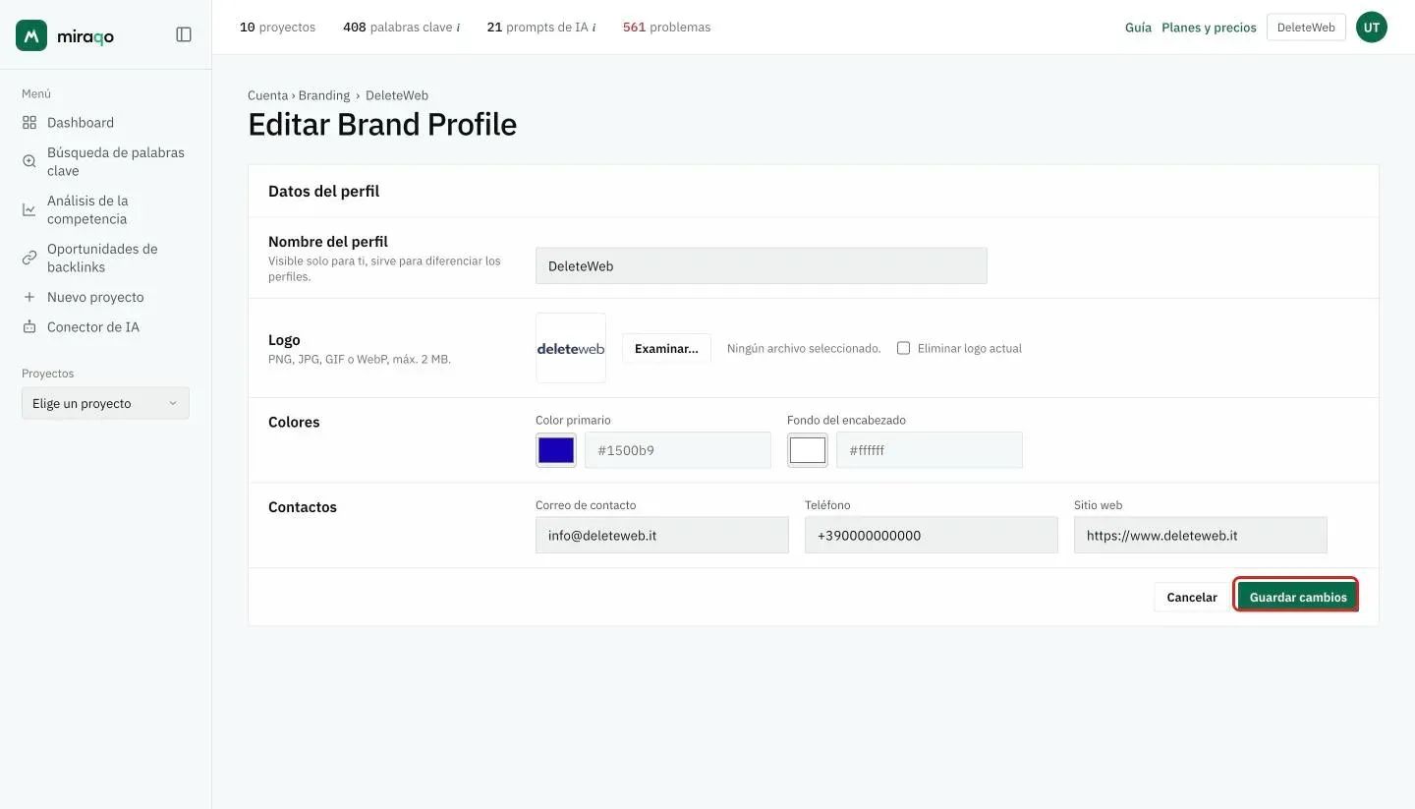
Task: Click the 561 problemas counter
Action: (x=666, y=28)
